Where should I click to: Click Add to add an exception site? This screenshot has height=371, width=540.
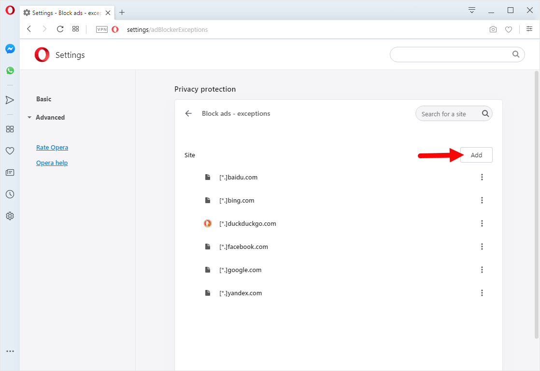[476, 155]
